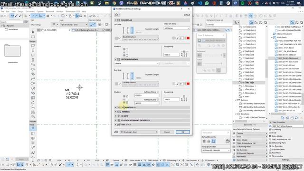Image resolution: width=304 pixels, height=171 pixels.
Task: Select first grid line style in Floor Plan
Action: point(123,30)
